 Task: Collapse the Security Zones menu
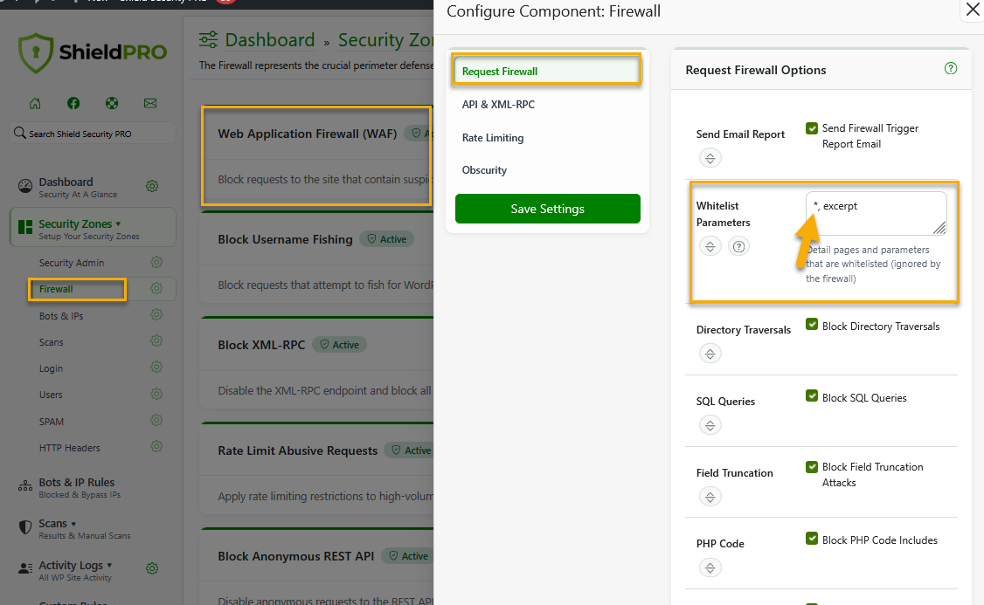click(118, 223)
